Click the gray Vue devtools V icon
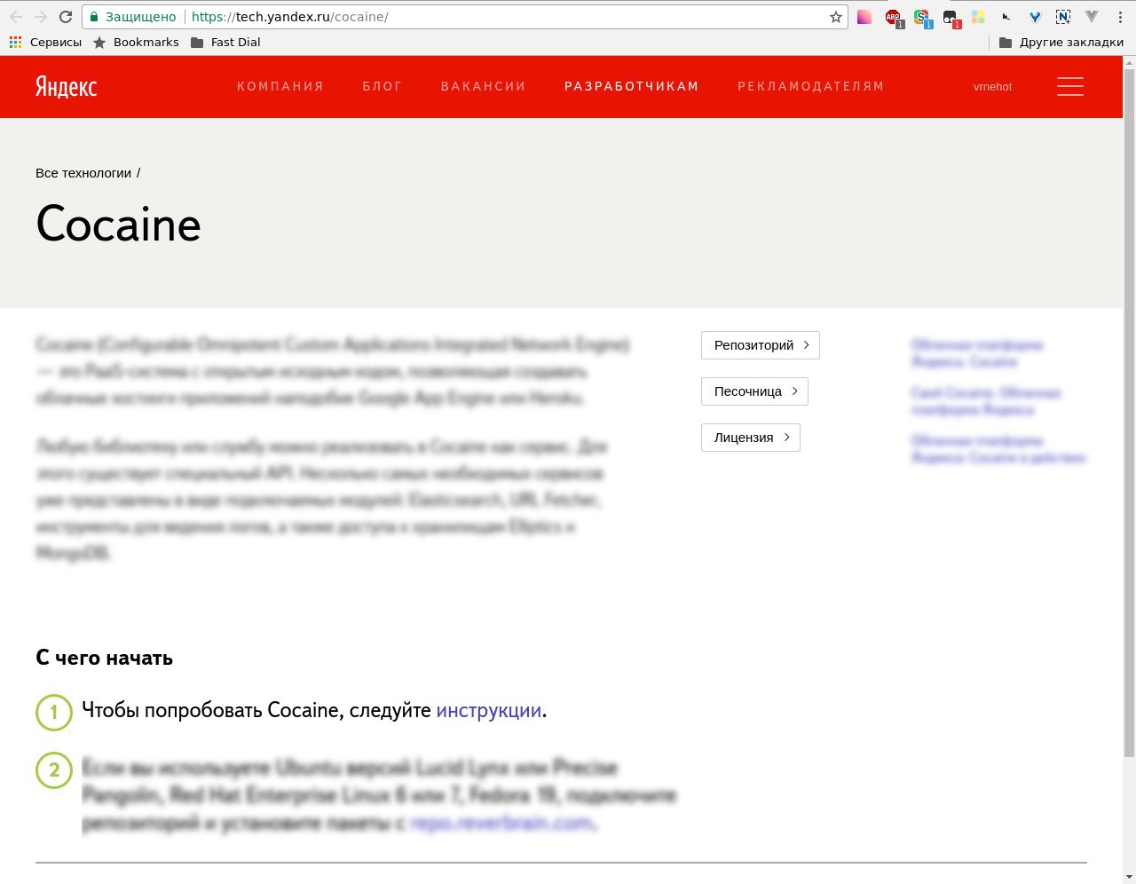The image size is (1136, 884). (x=1092, y=17)
